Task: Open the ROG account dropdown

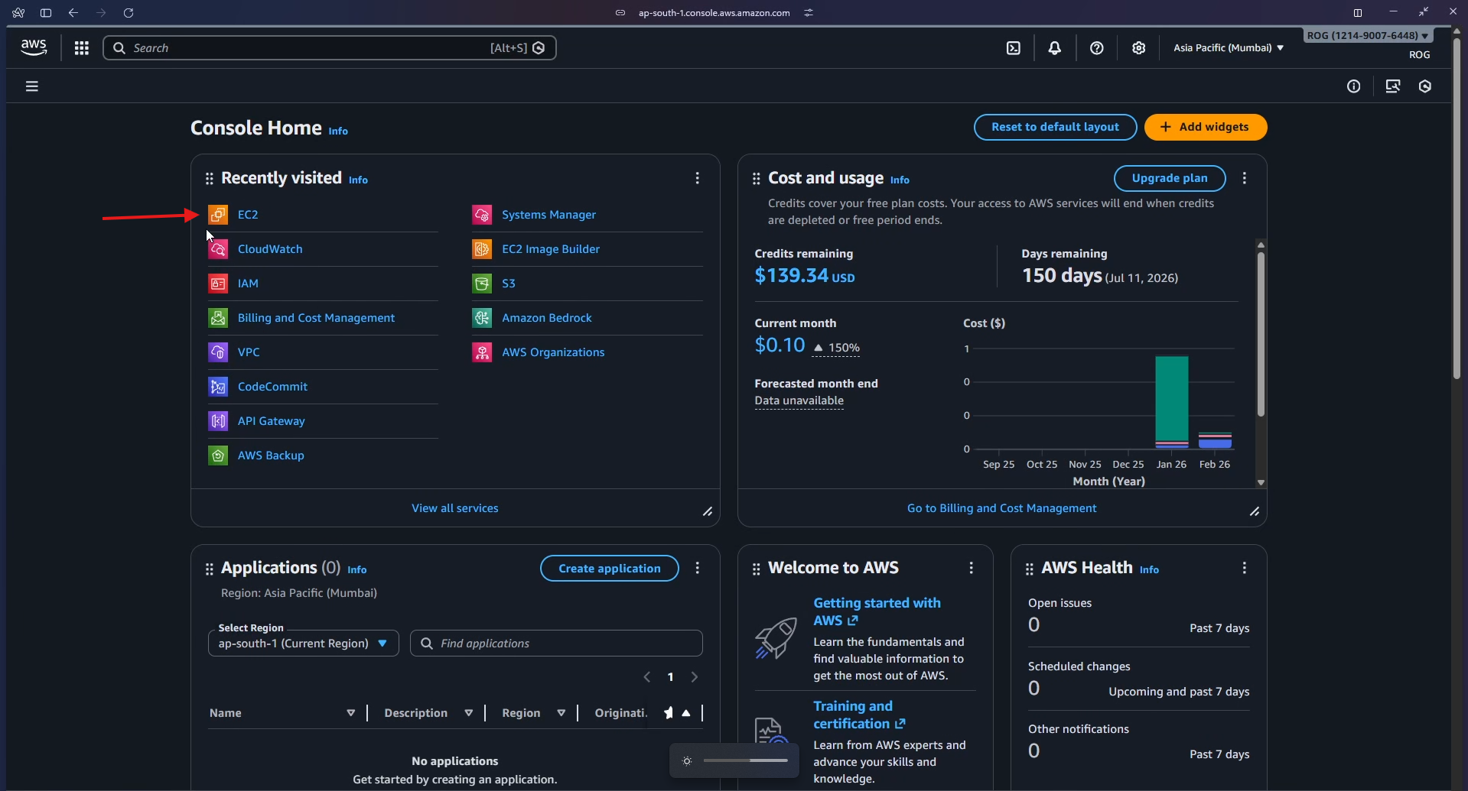Action: pos(1366,35)
